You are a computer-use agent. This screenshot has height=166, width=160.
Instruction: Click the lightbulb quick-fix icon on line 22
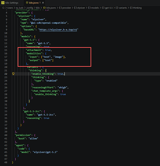coord(13,74)
